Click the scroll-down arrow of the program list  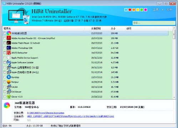point(174,97)
